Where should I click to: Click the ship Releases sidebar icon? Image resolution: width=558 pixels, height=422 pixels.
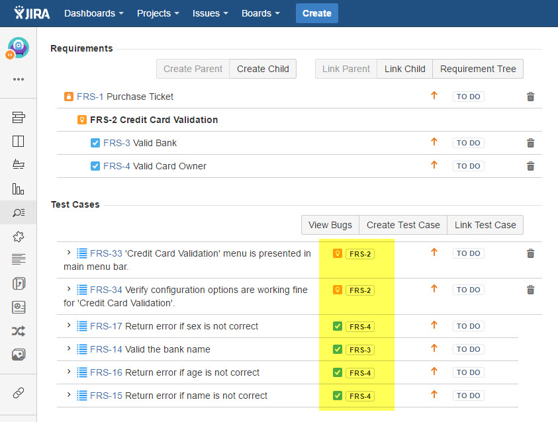tap(19, 165)
